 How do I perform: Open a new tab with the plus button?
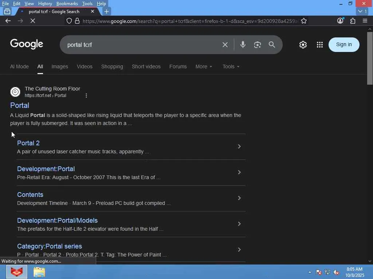click(107, 11)
